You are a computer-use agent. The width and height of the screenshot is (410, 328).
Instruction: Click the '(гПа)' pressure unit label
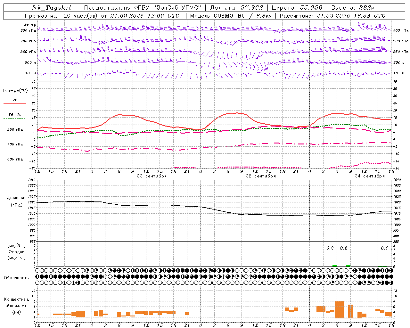(x=17, y=205)
